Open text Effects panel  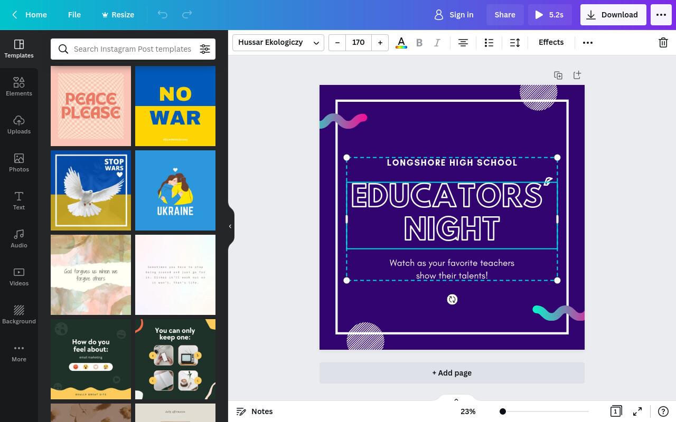click(x=551, y=42)
